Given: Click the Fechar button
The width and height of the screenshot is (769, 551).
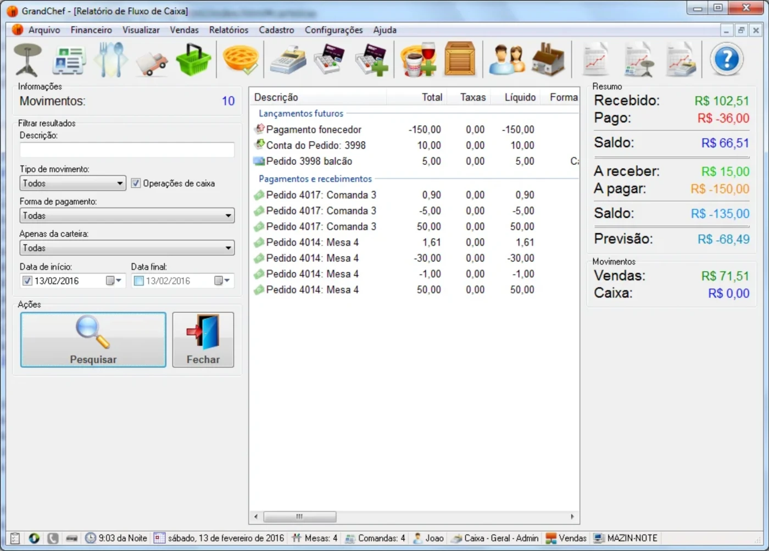Looking at the screenshot, I should (x=203, y=340).
